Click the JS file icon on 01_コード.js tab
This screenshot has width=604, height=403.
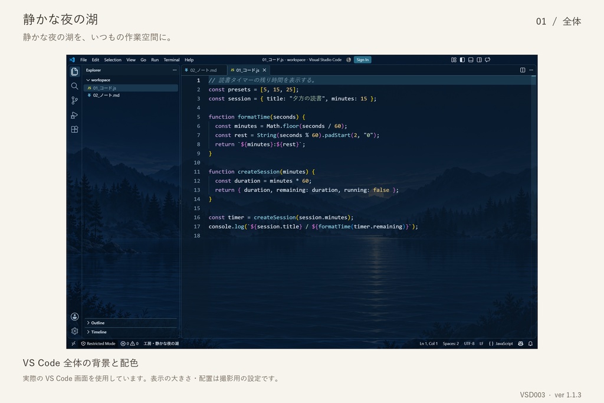coord(232,70)
